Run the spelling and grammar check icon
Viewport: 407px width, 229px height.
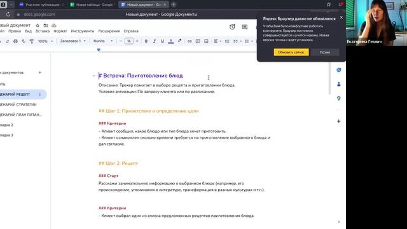coord(24,41)
